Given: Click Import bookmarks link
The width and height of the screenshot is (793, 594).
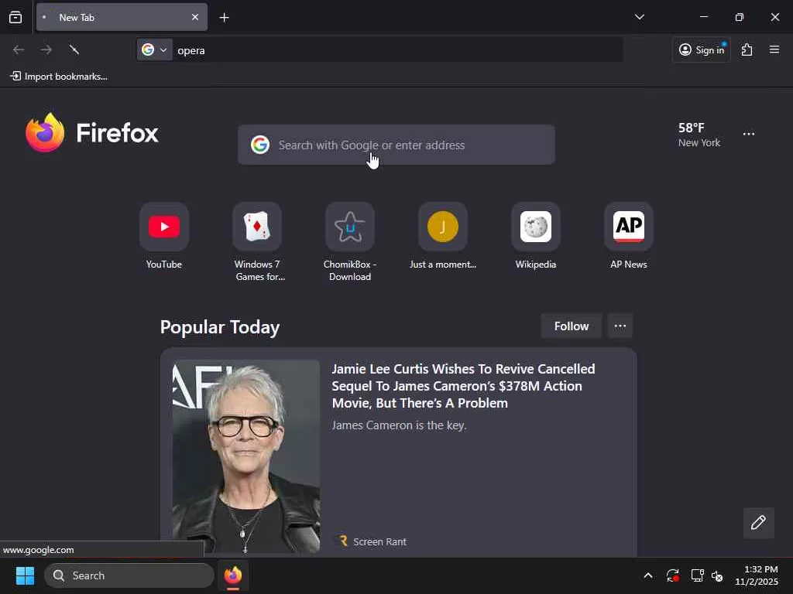Looking at the screenshot, I should (59, 77).
